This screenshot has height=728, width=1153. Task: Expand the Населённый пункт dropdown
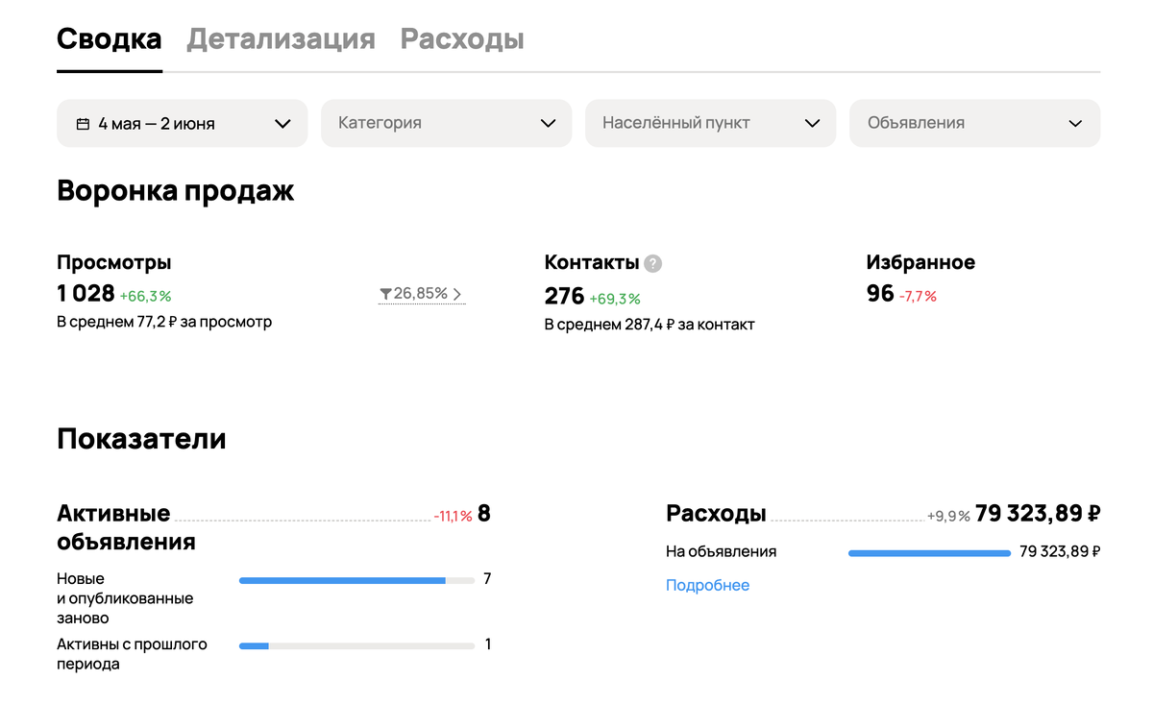pos(711,123)
